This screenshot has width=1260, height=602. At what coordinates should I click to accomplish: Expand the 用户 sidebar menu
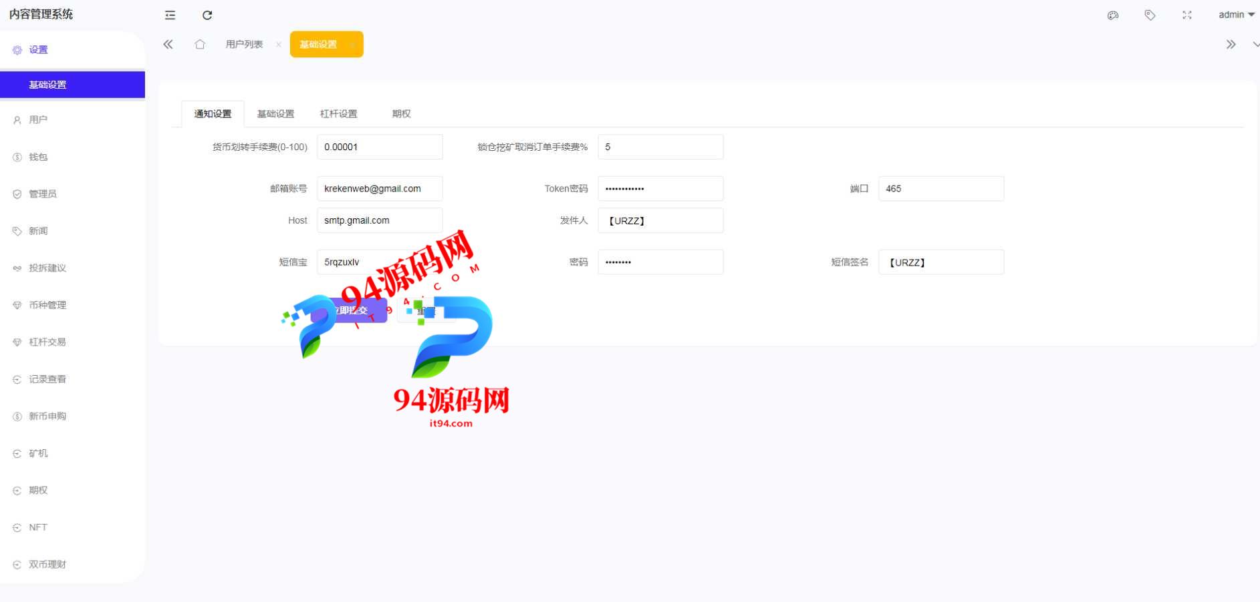click(72, 120)
